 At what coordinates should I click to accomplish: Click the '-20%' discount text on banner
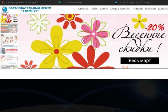click(x=155, y=27)
